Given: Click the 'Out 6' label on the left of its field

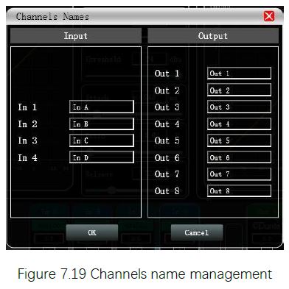Looking at the screenshot, I should coord(167,157).
